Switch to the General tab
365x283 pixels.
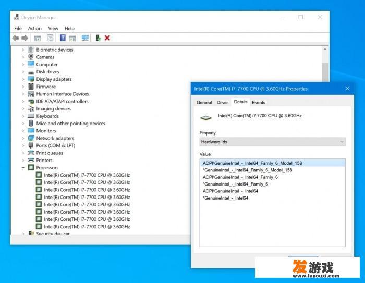[204, 102]
